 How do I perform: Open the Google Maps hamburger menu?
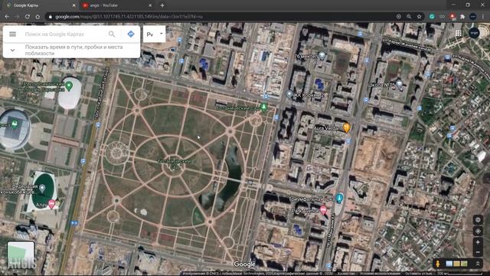pos(12,34)
